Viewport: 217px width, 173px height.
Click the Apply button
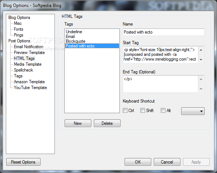click(x=196, y=162)
